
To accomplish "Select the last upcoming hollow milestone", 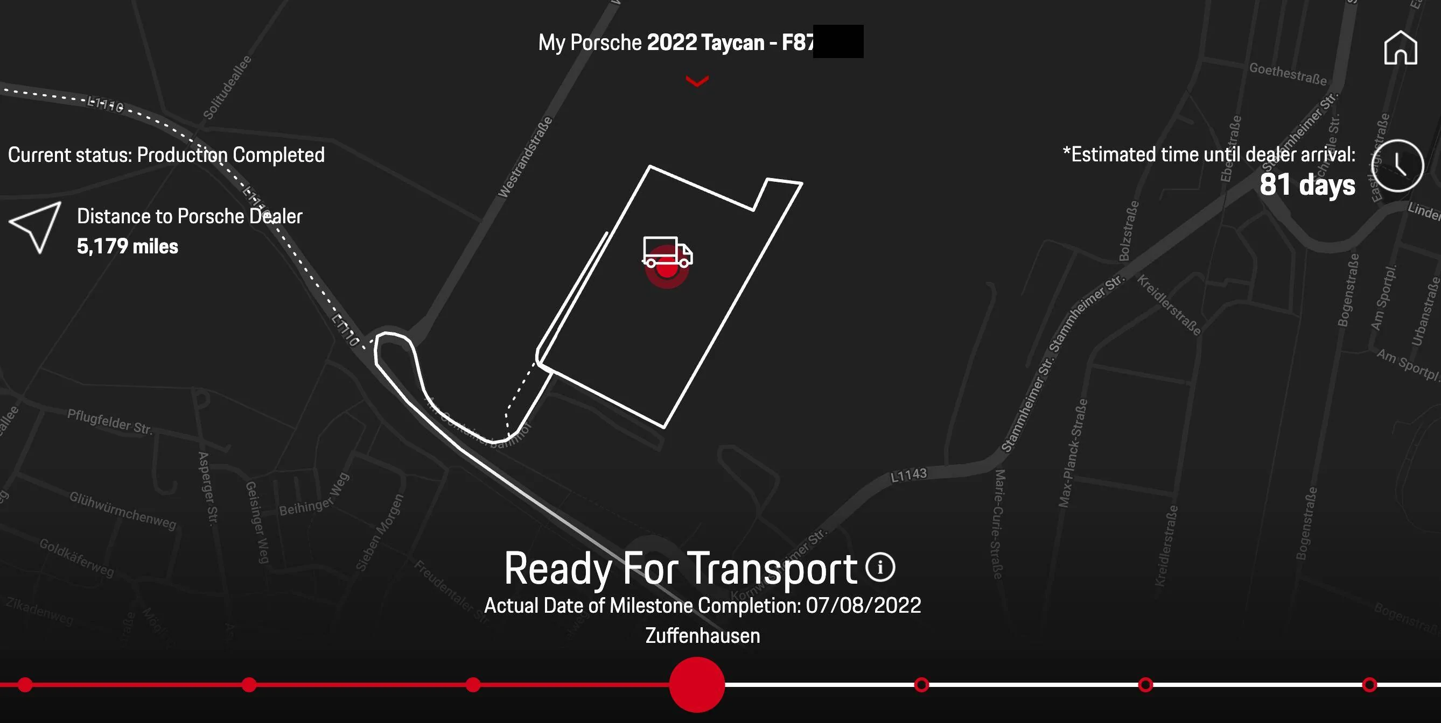I will [x=1369, y=684].
